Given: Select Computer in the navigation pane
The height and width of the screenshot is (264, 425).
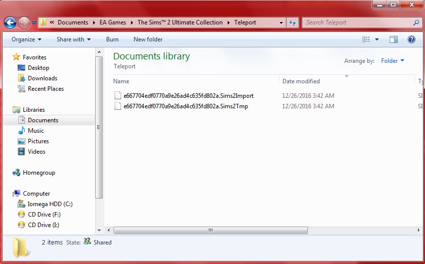Looking at the screenshot, I should 36,194.
